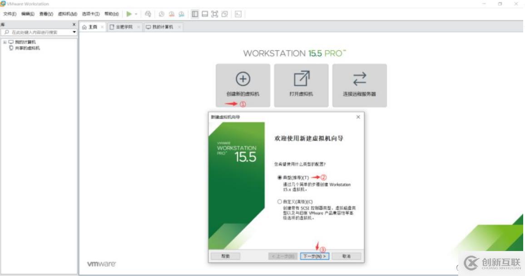Switch to the 合肥学院 tab

coord(124,27)
